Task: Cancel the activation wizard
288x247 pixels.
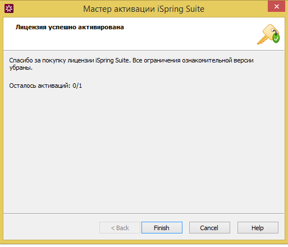Action: (209, 228)
